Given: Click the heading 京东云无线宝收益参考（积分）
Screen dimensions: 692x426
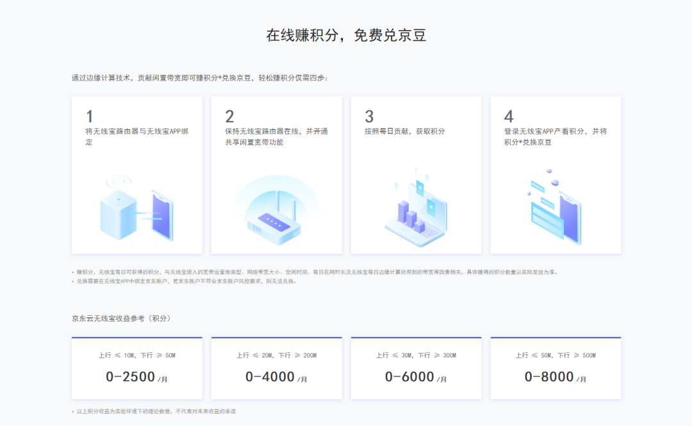Looking at the screenshot, I should point(122,319).
